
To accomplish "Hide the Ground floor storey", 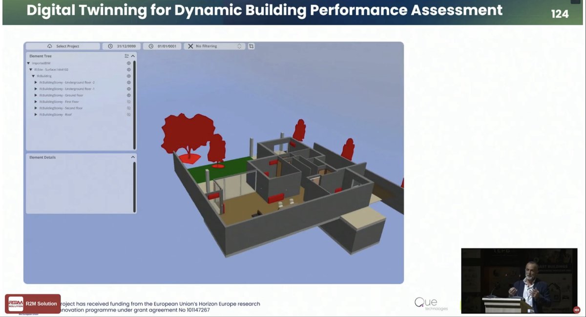I will pyautogui.click(x=129, y=95).
